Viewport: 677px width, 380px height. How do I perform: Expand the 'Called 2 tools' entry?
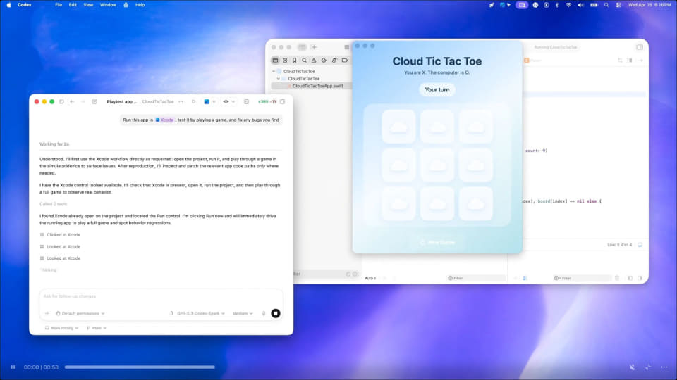[x=53, y=204]
